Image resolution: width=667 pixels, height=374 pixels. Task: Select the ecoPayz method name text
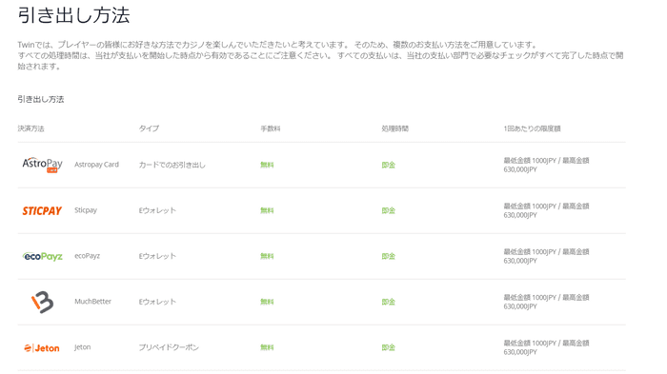point(88,256)
